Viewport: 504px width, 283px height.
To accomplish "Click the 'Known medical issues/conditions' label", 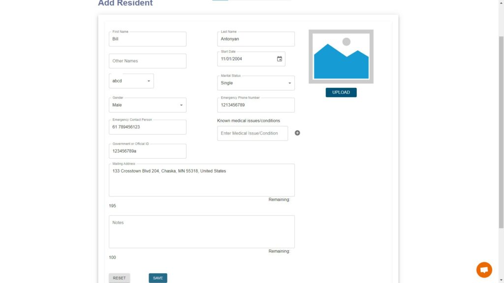I will click(249, 121).
